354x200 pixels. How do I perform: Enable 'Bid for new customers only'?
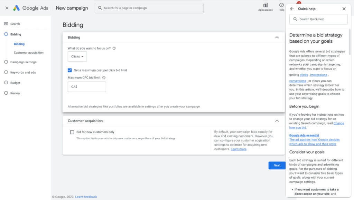(x=72, y=132)
